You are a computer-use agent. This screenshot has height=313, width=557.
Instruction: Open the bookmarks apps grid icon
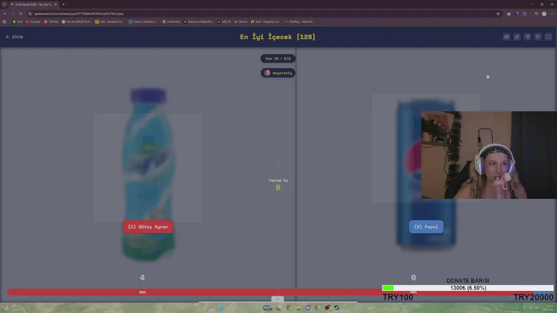click(x=4, y=22)
